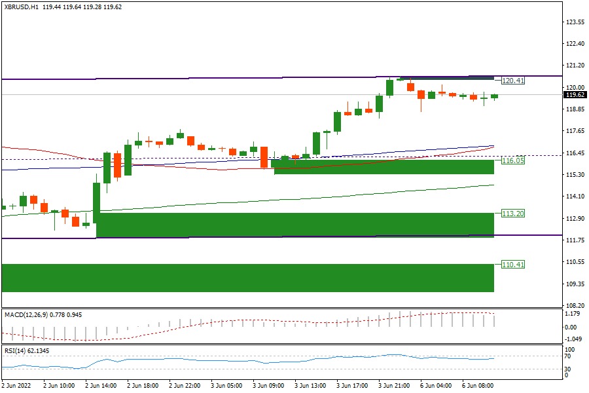Select the lowest green support zone rectangle
The height and width of the screenshot is (393, 589).
pyautogui.click(x=247, y=278)
